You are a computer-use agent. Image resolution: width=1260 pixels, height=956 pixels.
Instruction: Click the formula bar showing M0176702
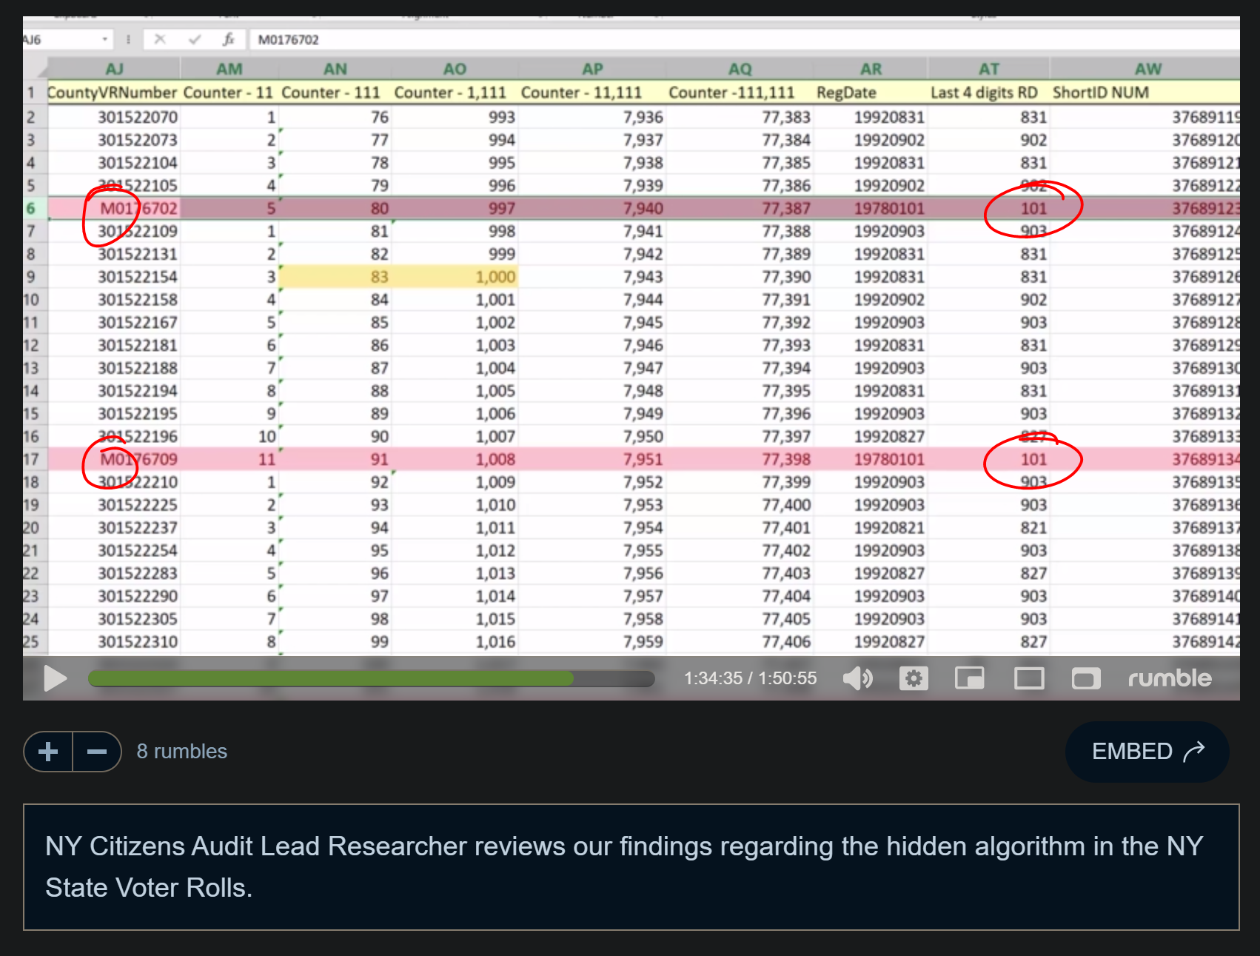(x=744, y=39)
